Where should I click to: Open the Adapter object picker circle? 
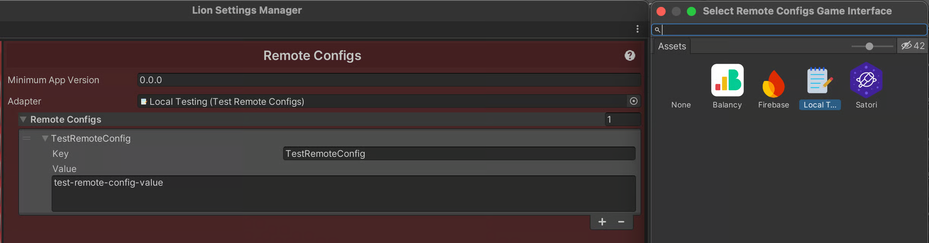[633, 101]
